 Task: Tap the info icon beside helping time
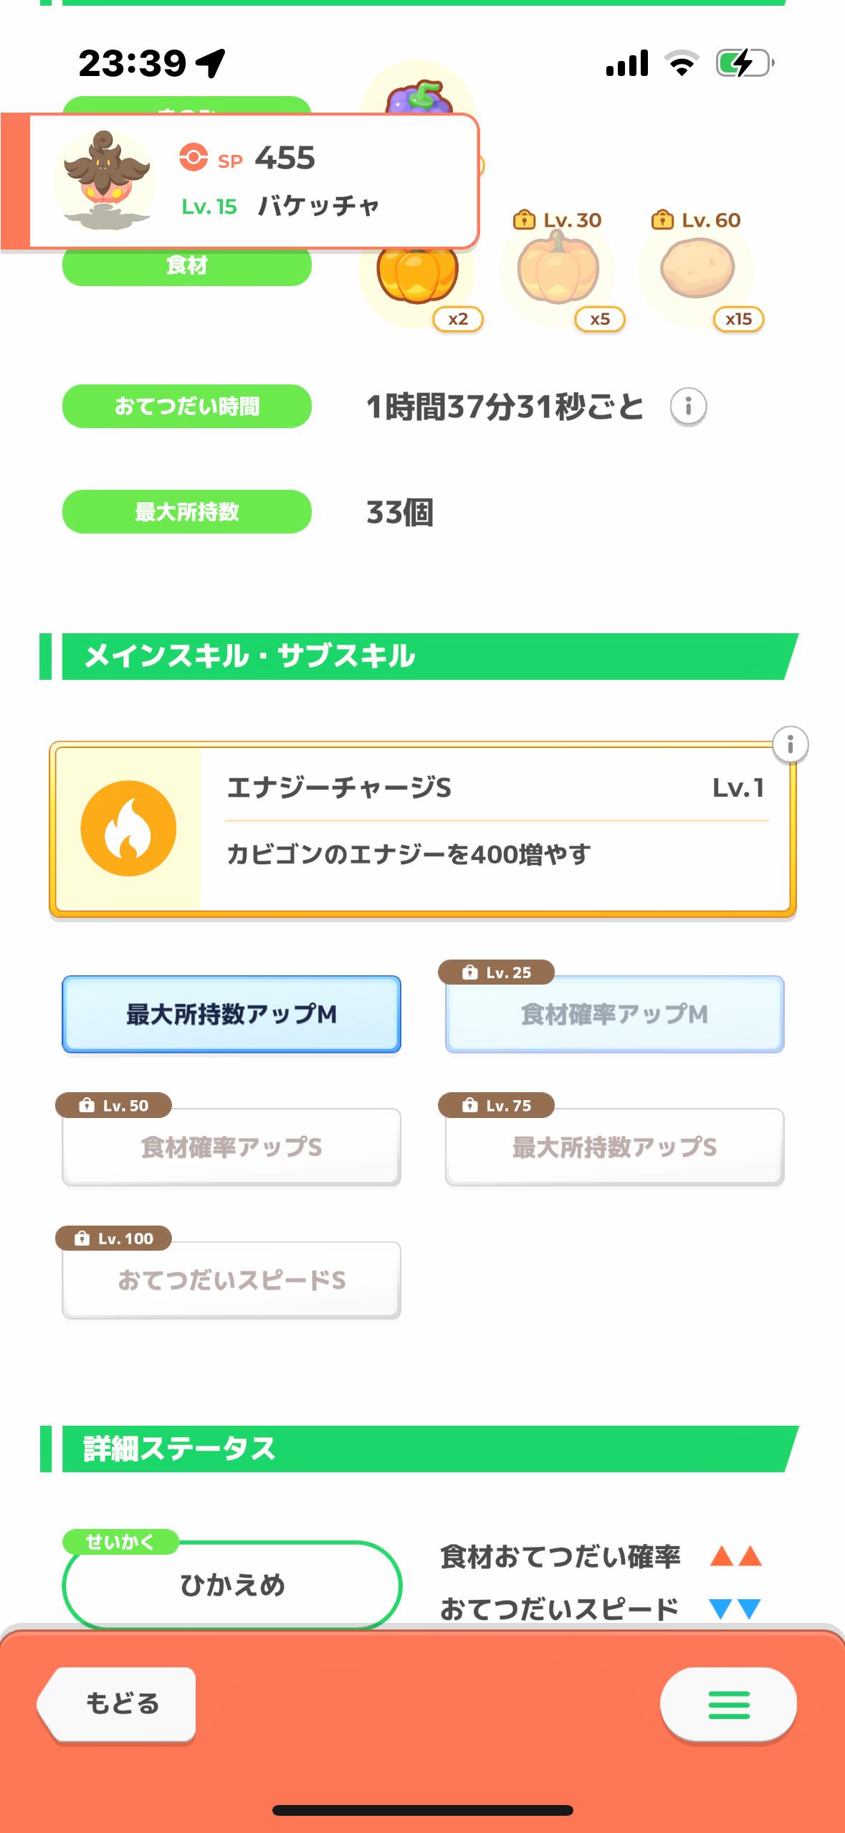688,407
